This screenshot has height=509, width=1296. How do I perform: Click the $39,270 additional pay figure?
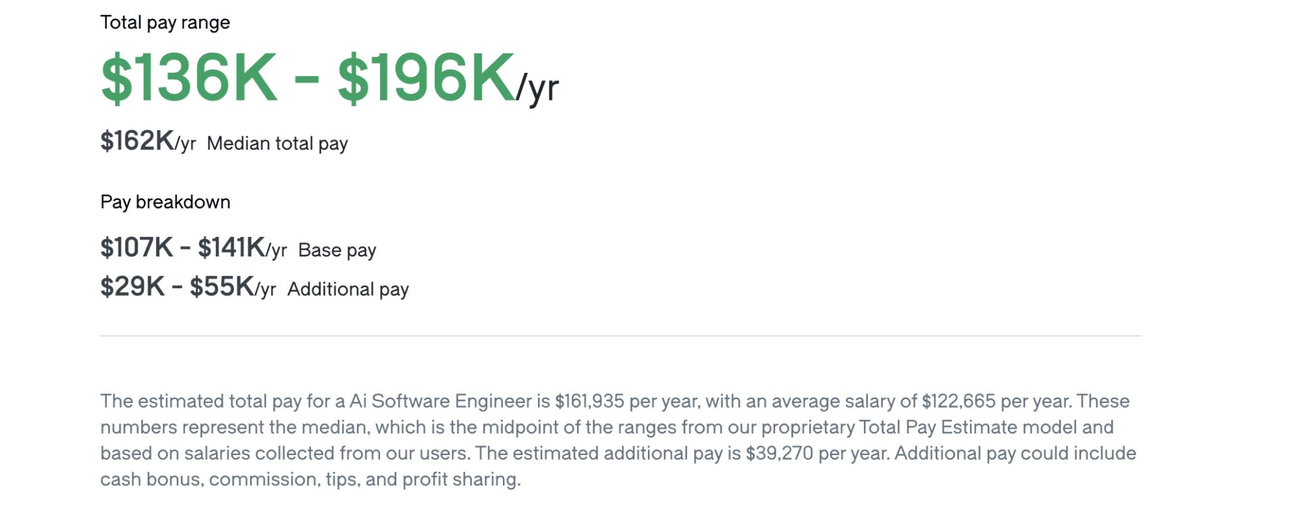point(779,453)
